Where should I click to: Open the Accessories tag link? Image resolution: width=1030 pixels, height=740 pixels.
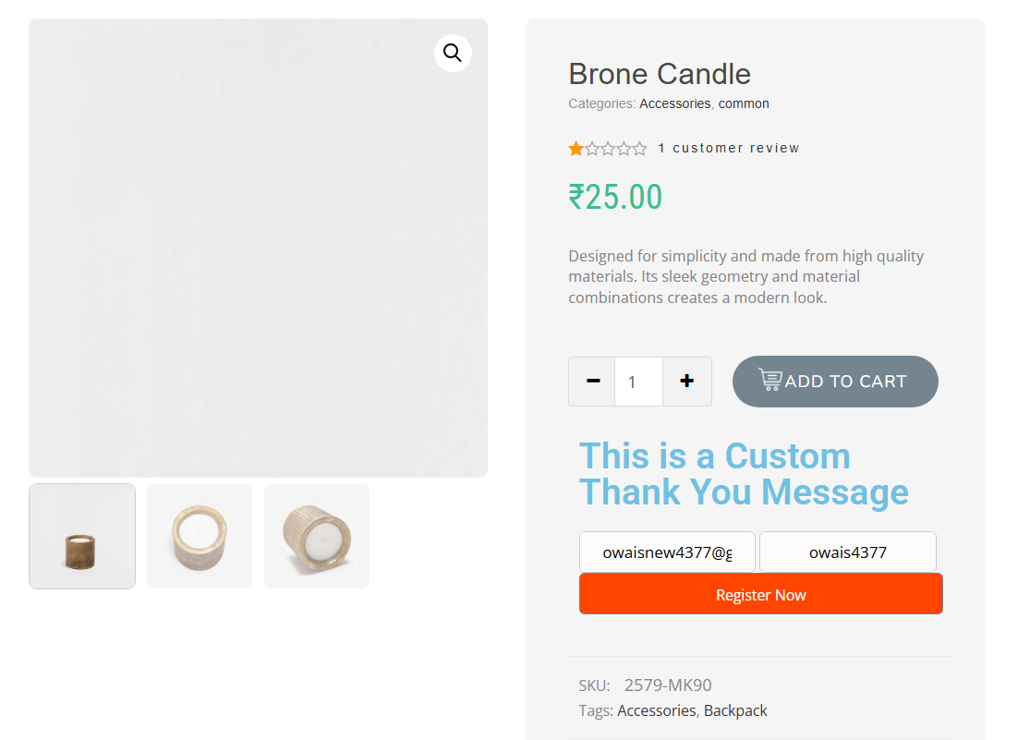pos(656,710)
